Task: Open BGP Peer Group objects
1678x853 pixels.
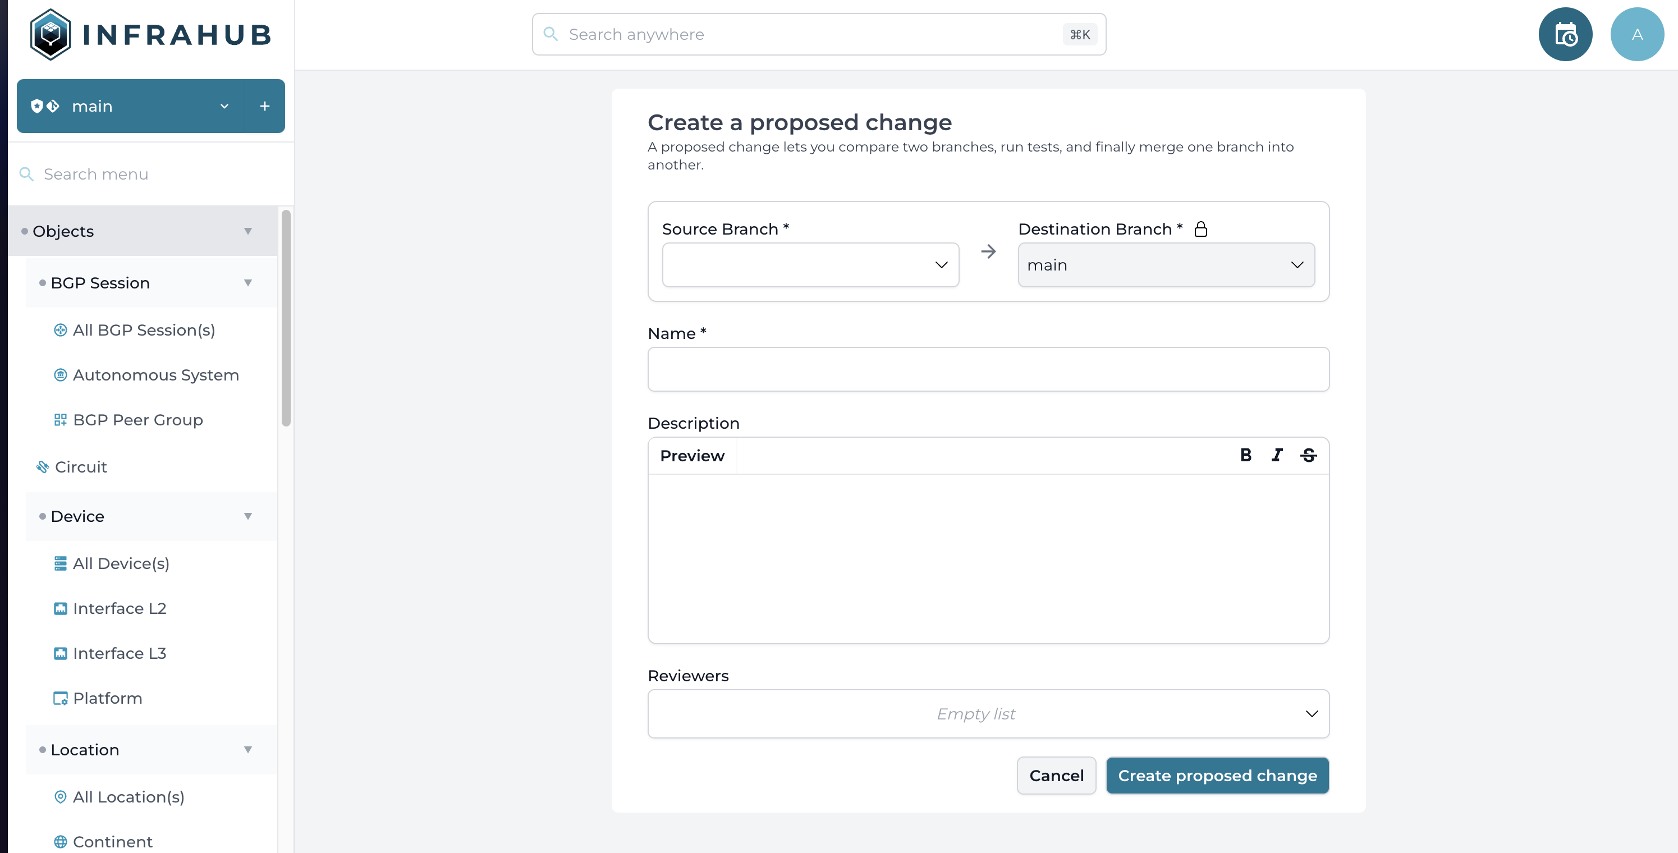Action: (x=137, y=419)
